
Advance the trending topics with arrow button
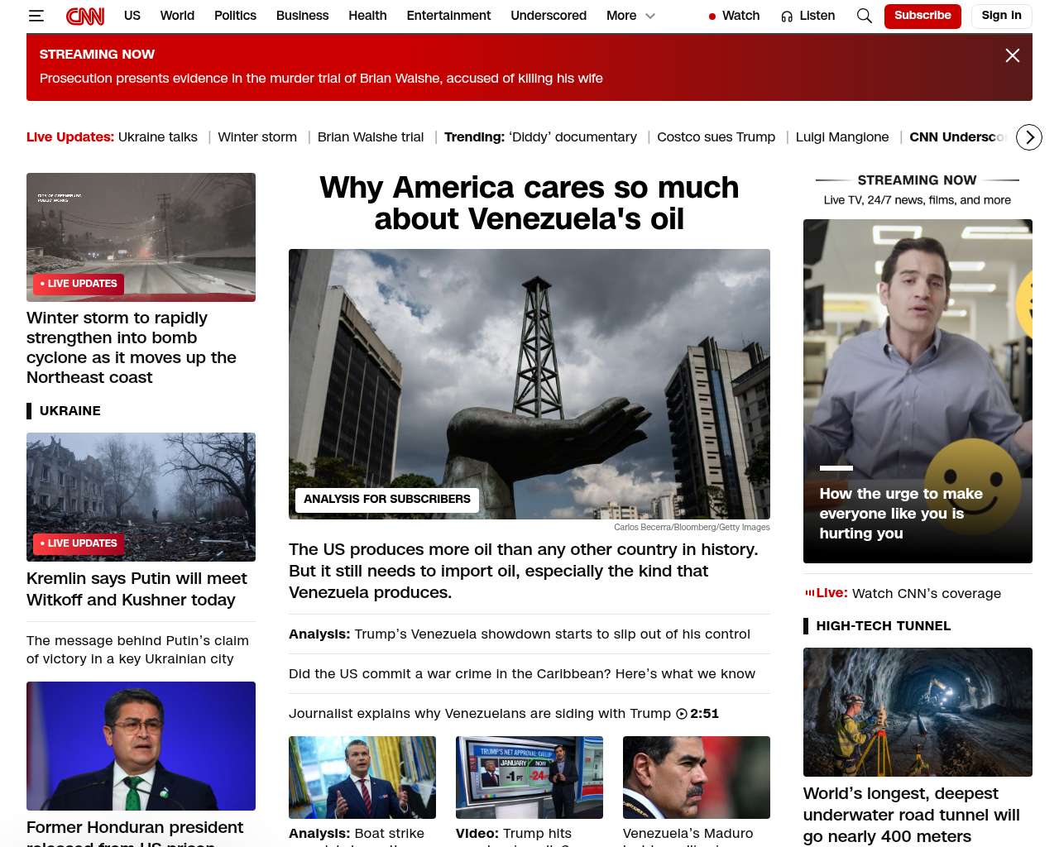coord(1029,137)
